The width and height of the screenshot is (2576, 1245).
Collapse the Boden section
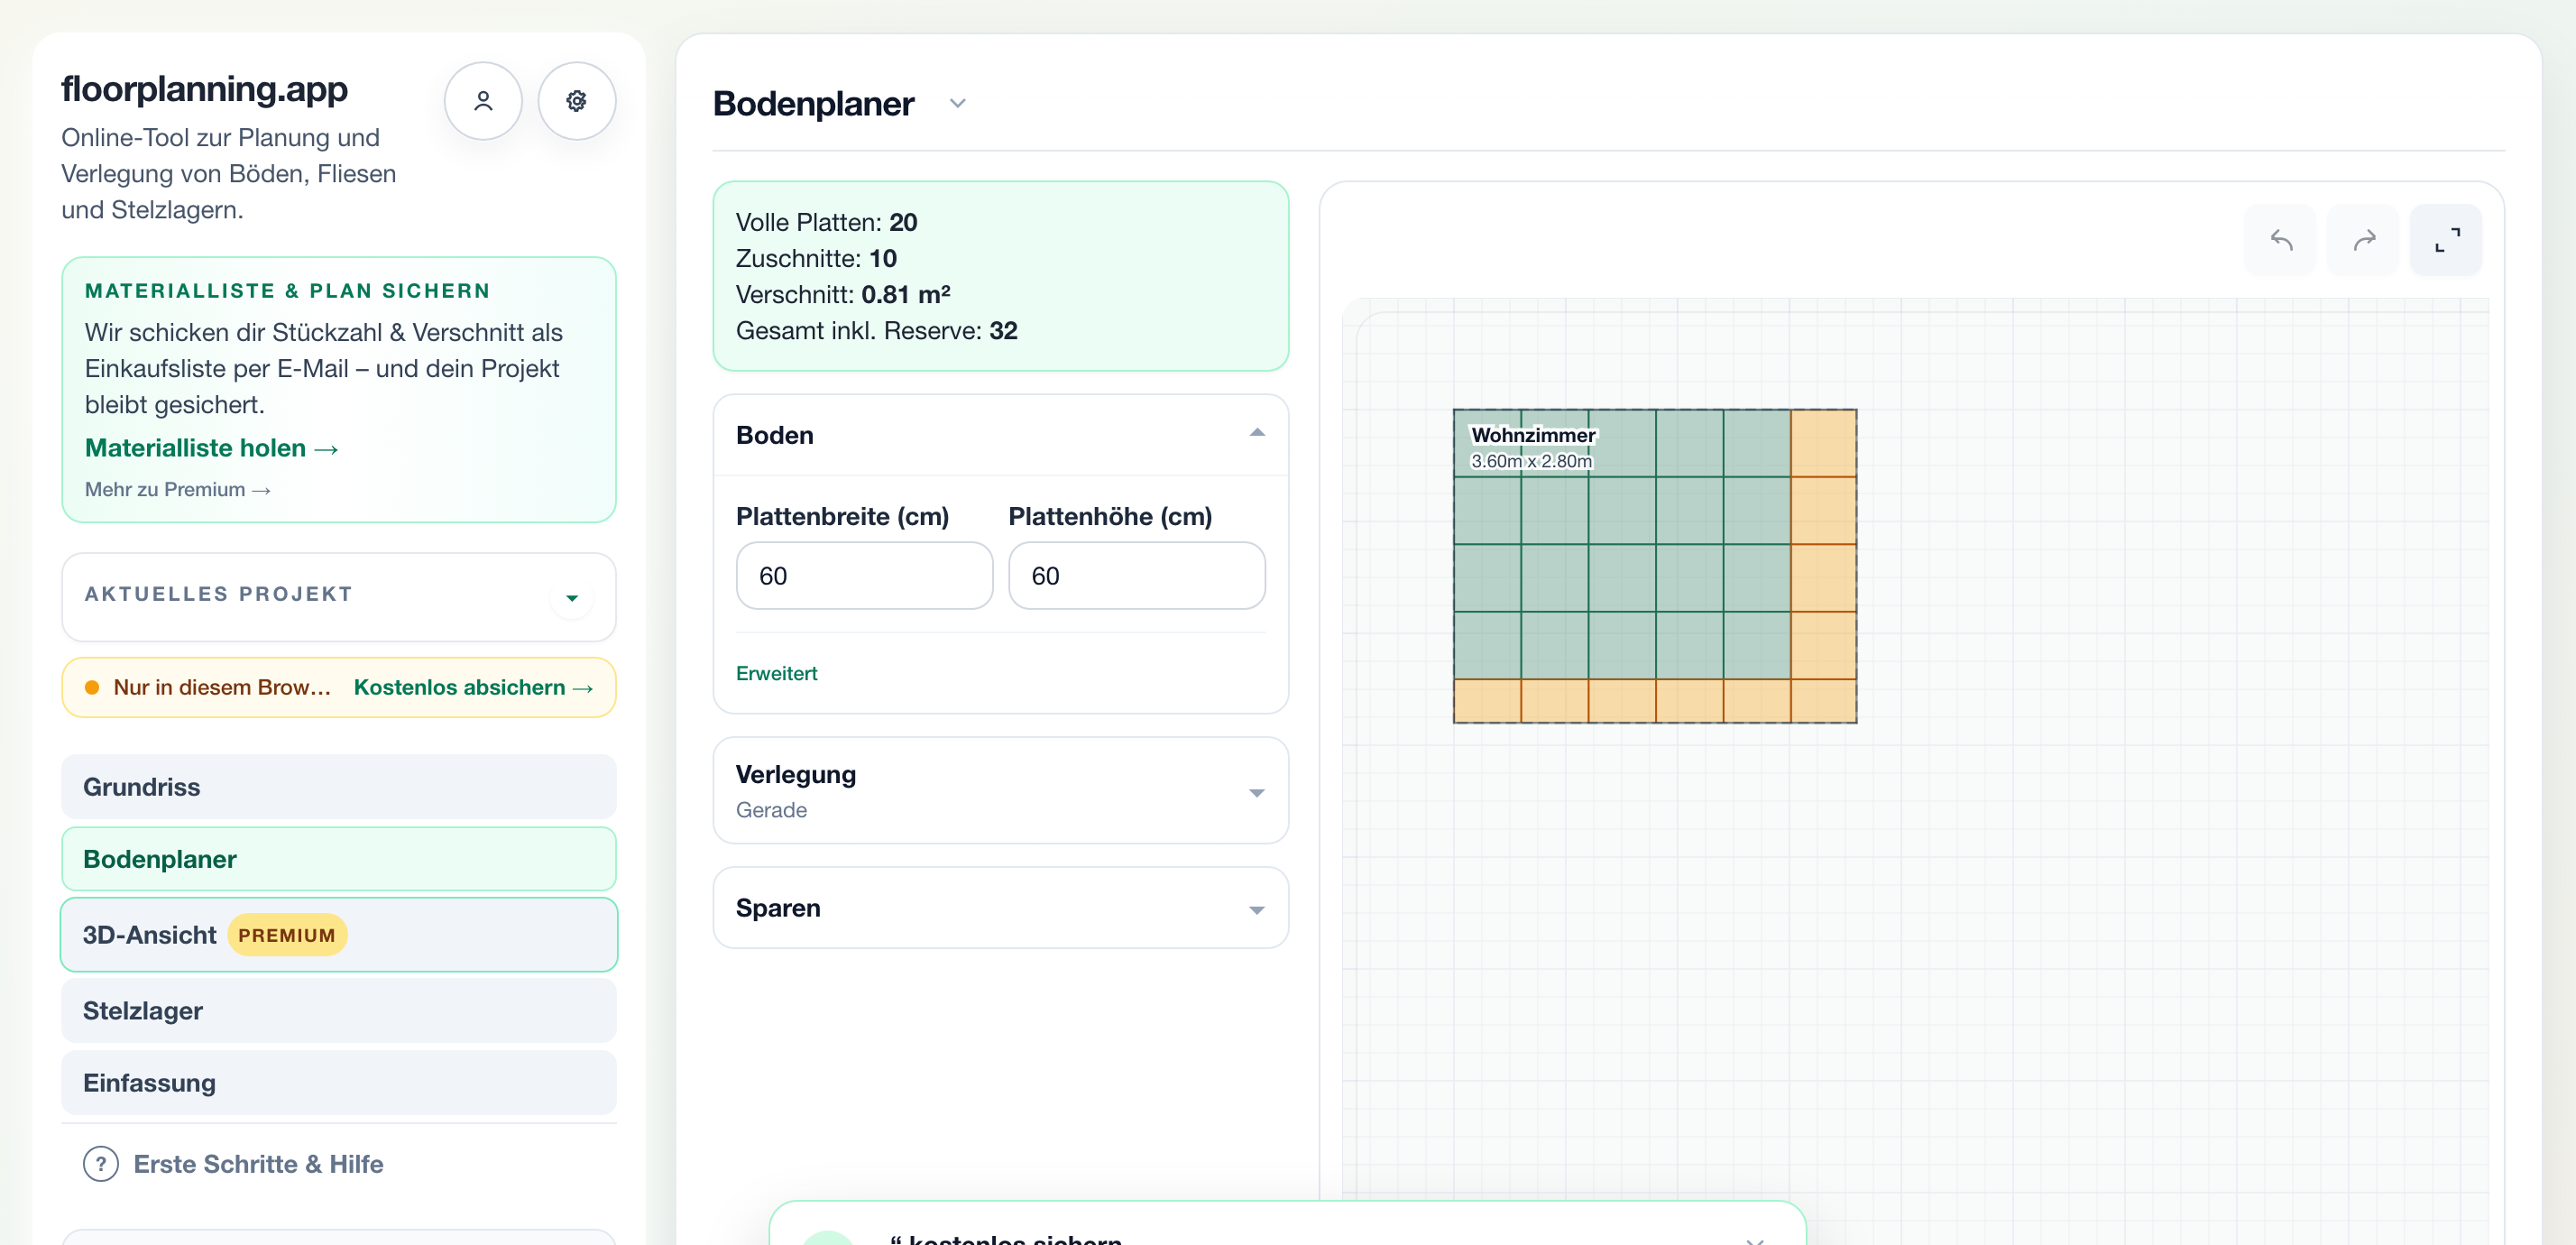[x=1257, y=434]
